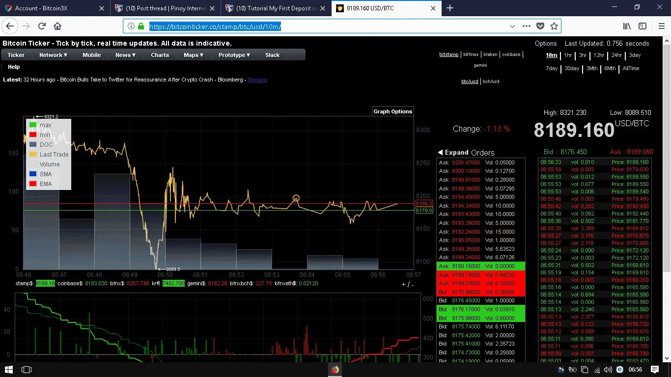The width and height of the screenshot is (671, 377).
Task: Toggle the SMA series in legend
Action: pyautogui.click(x=40, y=174)
